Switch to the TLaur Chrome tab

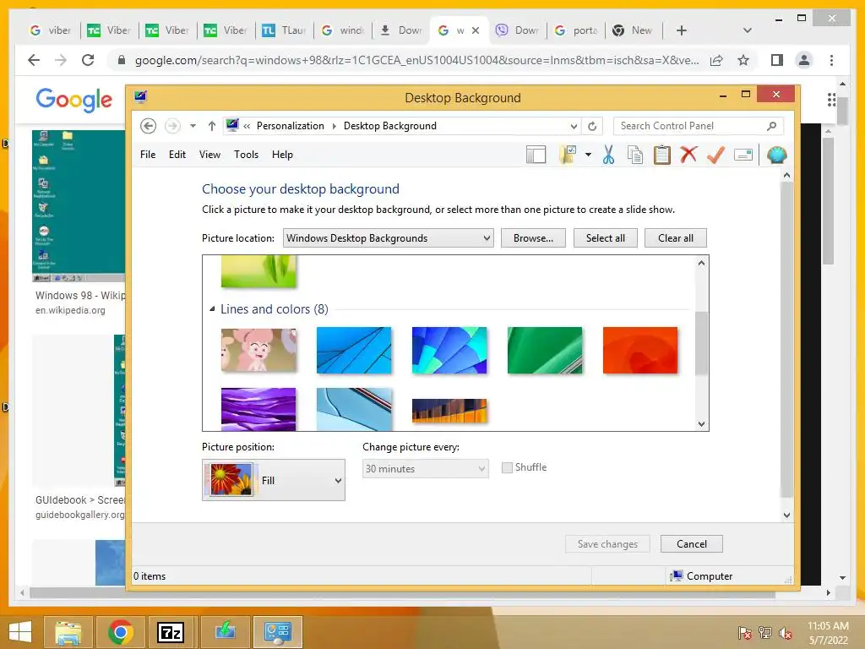pos(284,30)
